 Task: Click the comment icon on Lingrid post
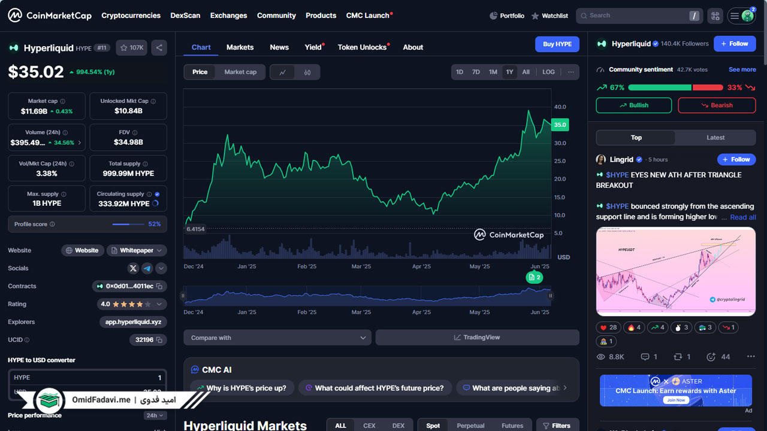click(x=645, y=357)
